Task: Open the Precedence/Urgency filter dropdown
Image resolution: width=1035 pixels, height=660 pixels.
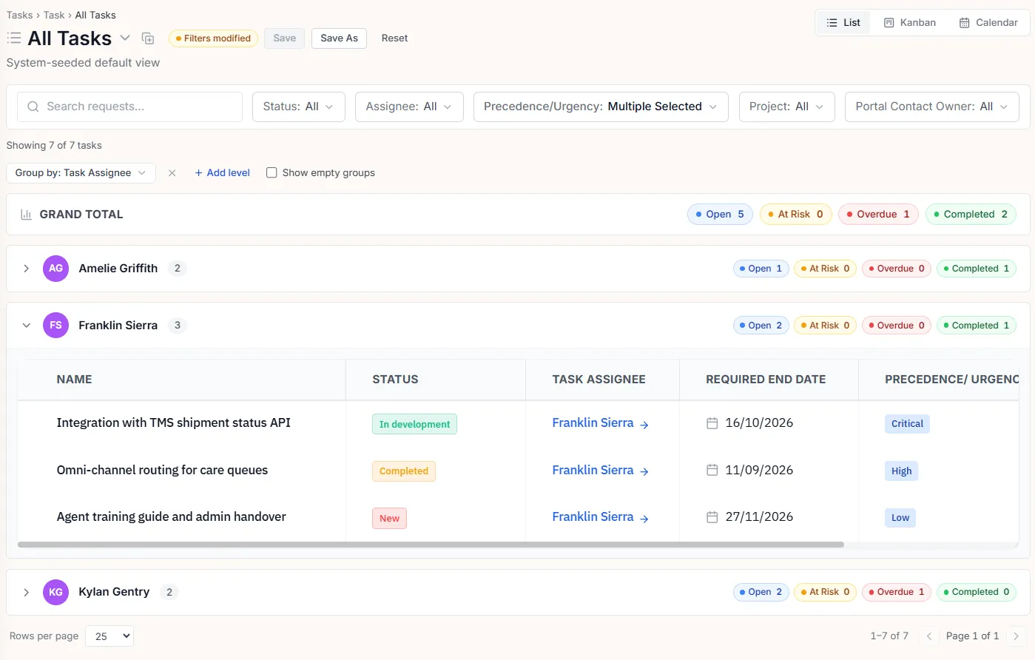Action: pyautogui.click(x=601, y=107)
